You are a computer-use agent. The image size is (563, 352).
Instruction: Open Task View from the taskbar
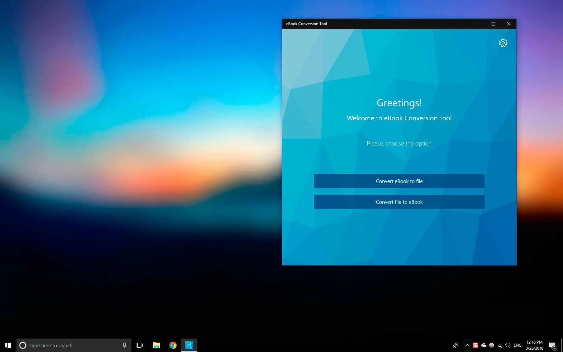[139, 345]
